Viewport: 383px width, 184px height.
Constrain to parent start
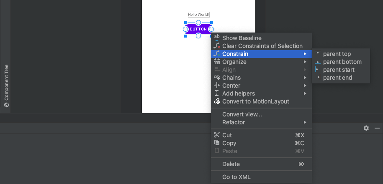pyautogui.click(x=341, y=70)
